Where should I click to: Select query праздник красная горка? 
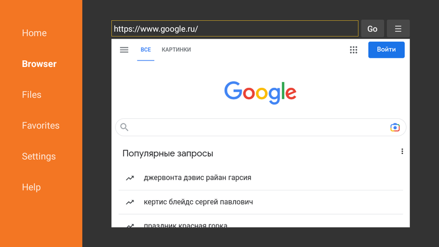point(185,225)
